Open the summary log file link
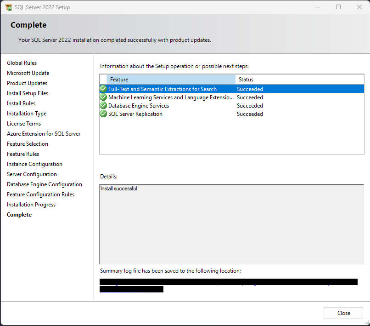Screen dimensions: 370x326 click(x=228, y=282)
